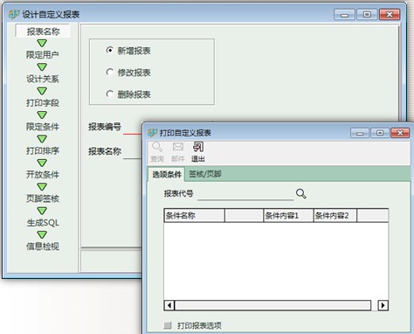Select the 删除报表 radio option
Screen dimensions: 414x334
point(109,94)
